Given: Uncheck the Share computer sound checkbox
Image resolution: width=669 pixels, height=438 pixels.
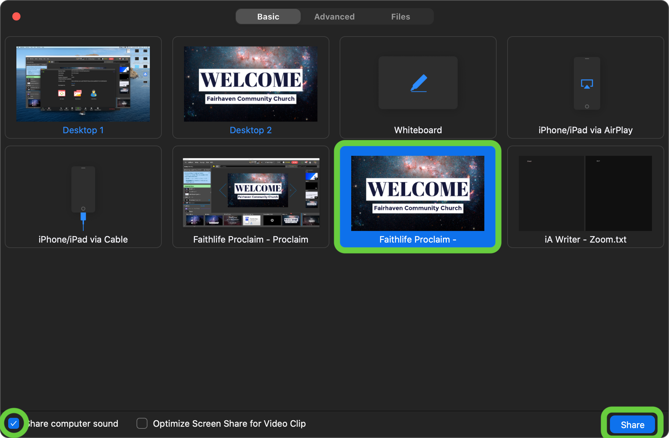Looking at the screenshot, I should coord(14,424).
